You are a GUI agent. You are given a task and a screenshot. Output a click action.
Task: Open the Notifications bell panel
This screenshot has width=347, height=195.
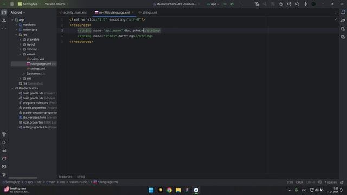[343, 12]
